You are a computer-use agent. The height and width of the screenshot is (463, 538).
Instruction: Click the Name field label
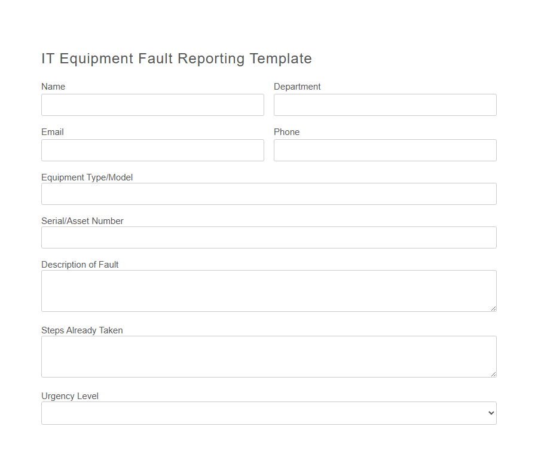tap(53, 86)
